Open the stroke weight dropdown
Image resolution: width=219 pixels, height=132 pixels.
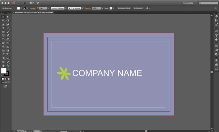pos(48,8)
